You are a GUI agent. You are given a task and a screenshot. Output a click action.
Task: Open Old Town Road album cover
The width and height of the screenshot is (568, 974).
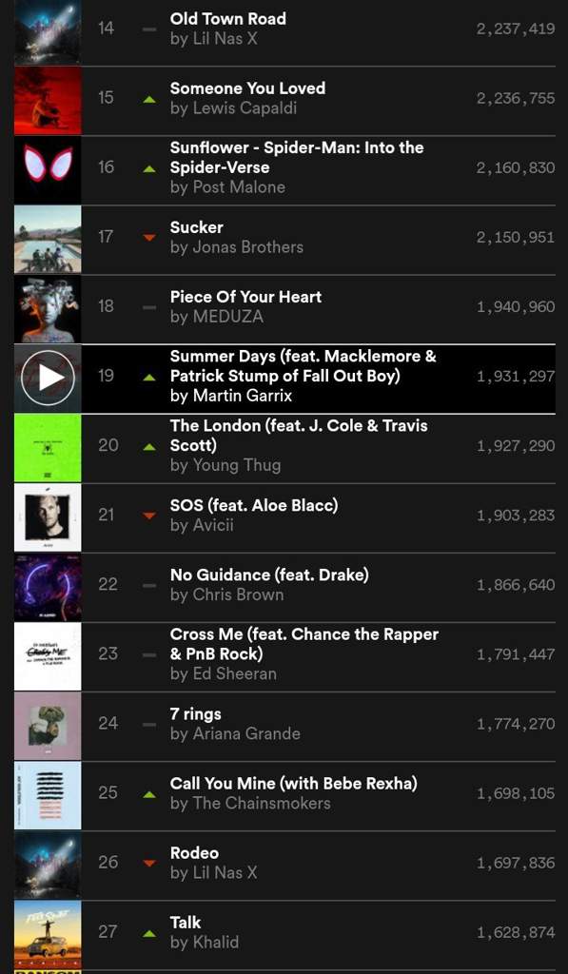[x=48, y=31]
